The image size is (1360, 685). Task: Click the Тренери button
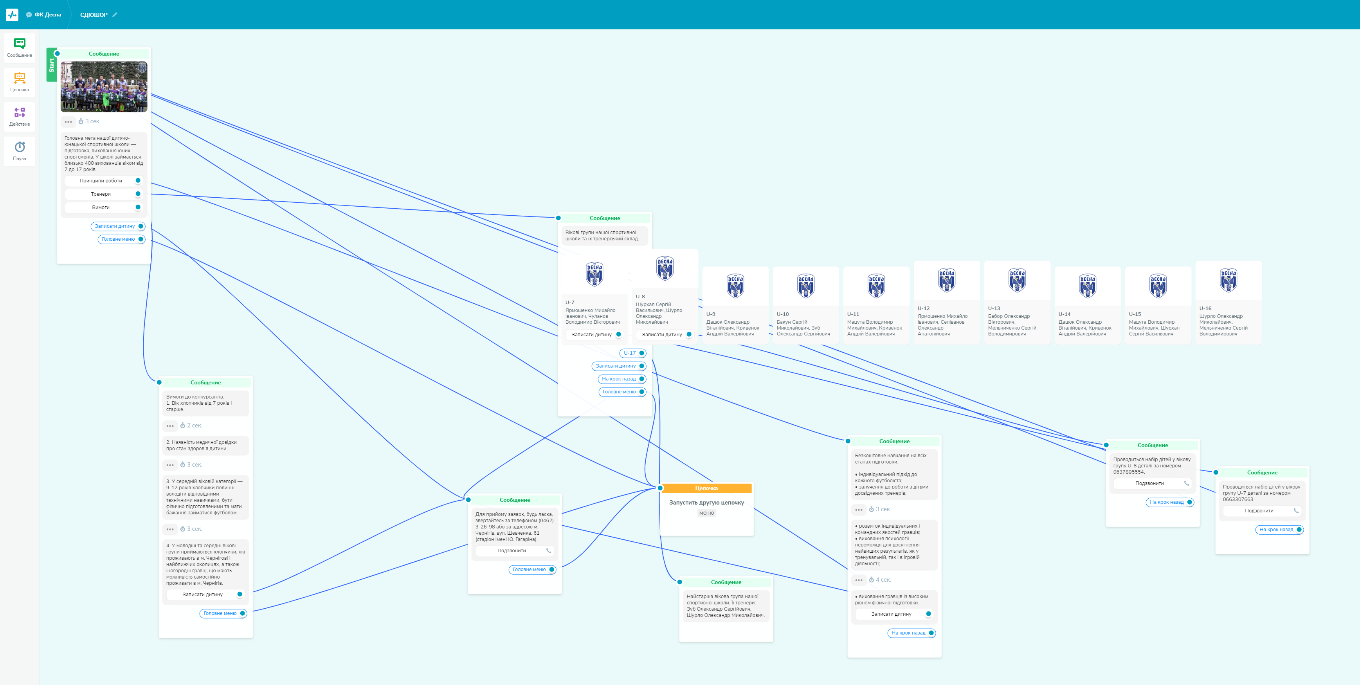point(103,194)
